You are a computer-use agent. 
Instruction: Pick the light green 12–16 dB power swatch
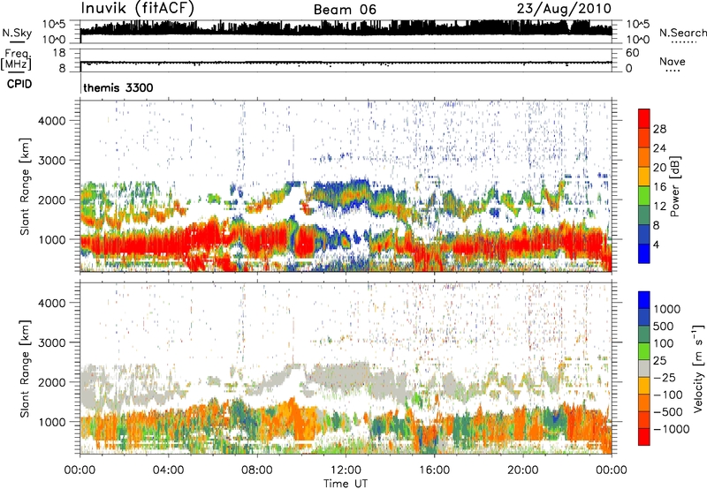tap(644, 196)
